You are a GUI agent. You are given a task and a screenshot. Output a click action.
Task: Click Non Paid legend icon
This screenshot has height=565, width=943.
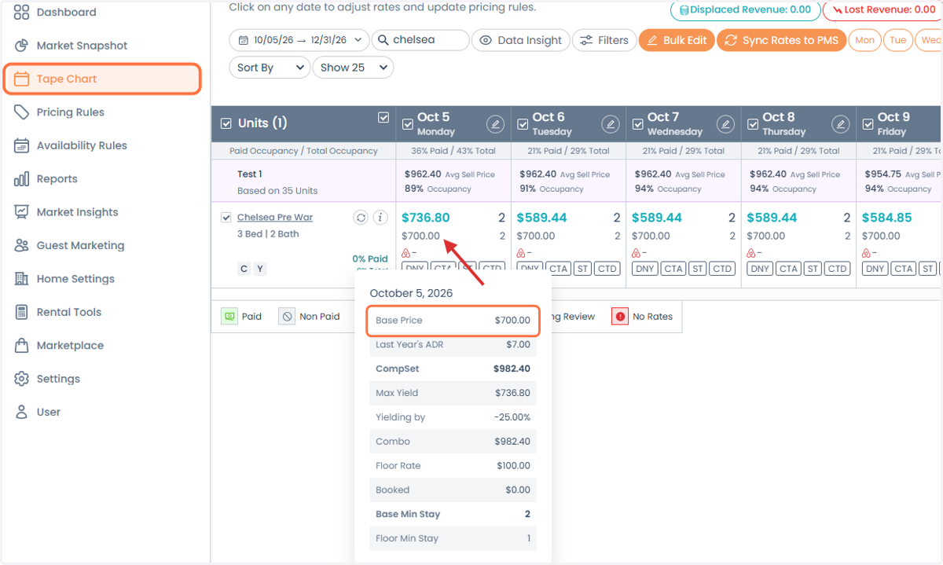click(287, 317)
